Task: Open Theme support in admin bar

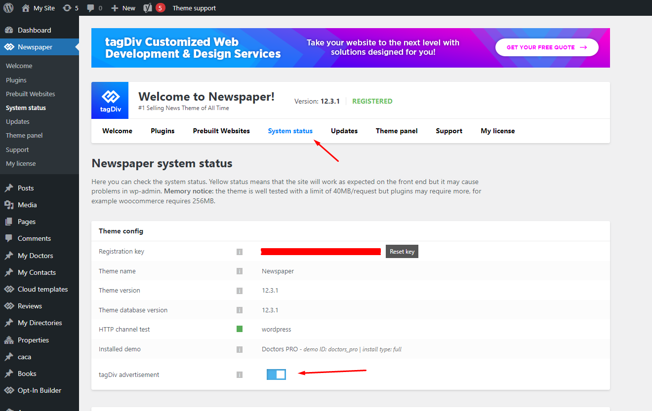Action: (194, 8)
